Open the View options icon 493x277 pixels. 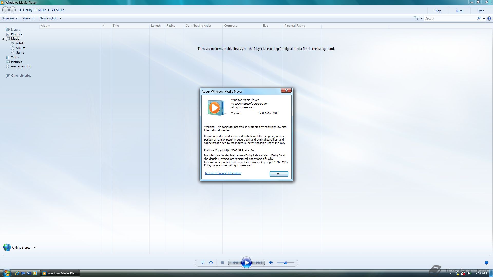click(x=416, y=18)
